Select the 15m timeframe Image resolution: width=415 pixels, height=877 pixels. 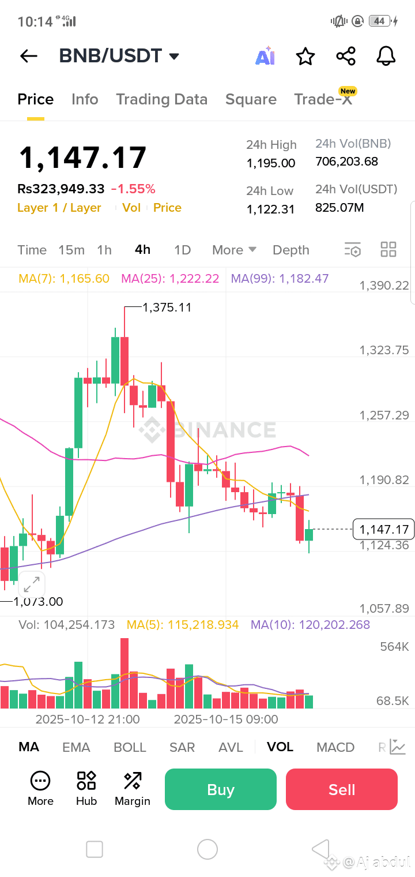point(71,250)
